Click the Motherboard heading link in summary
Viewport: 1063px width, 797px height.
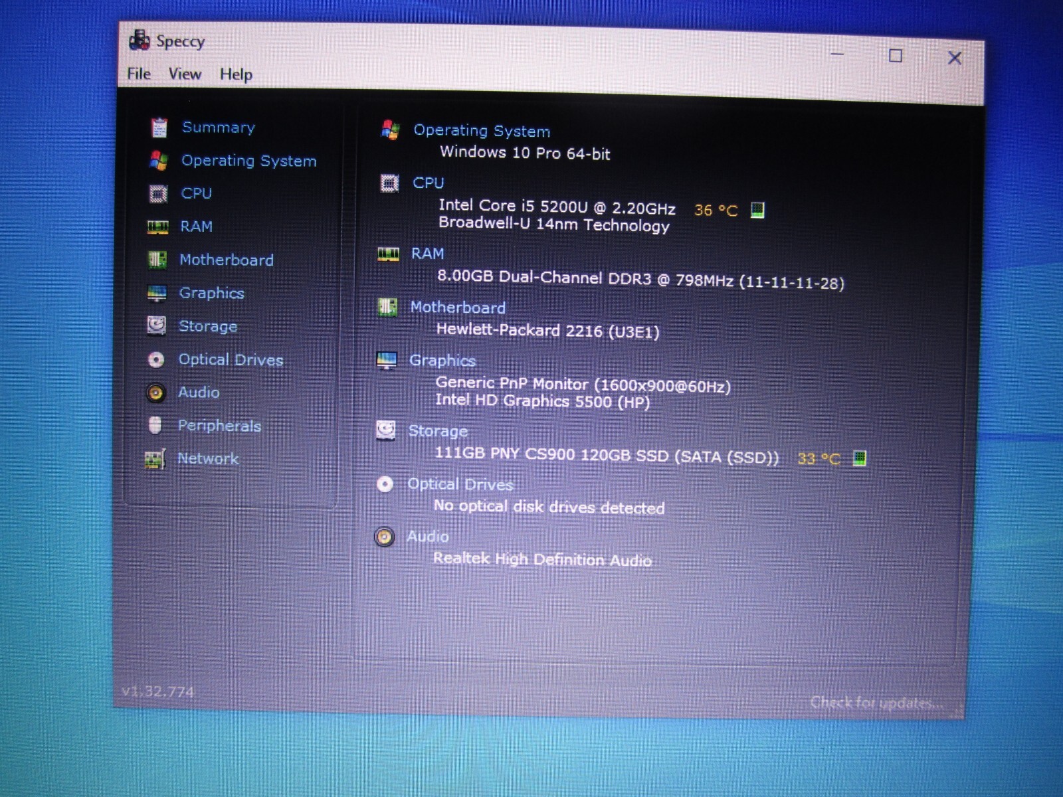click(458, 307)
